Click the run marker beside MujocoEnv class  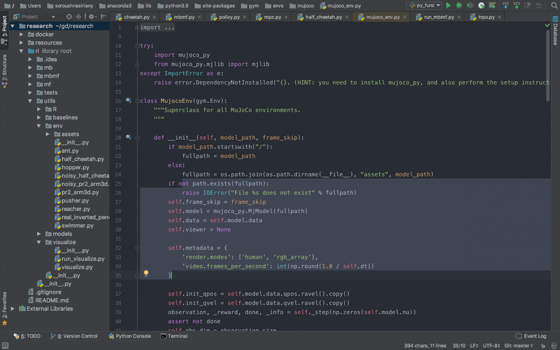click(128, 101)
